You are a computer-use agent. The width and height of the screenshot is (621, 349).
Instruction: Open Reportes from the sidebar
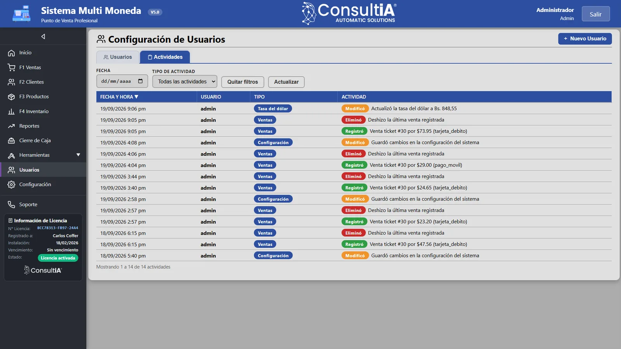coord(43,126)
